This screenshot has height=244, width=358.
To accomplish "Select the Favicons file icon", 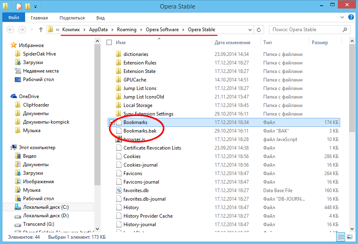I will pyautogui.click(x=119, y=173).
